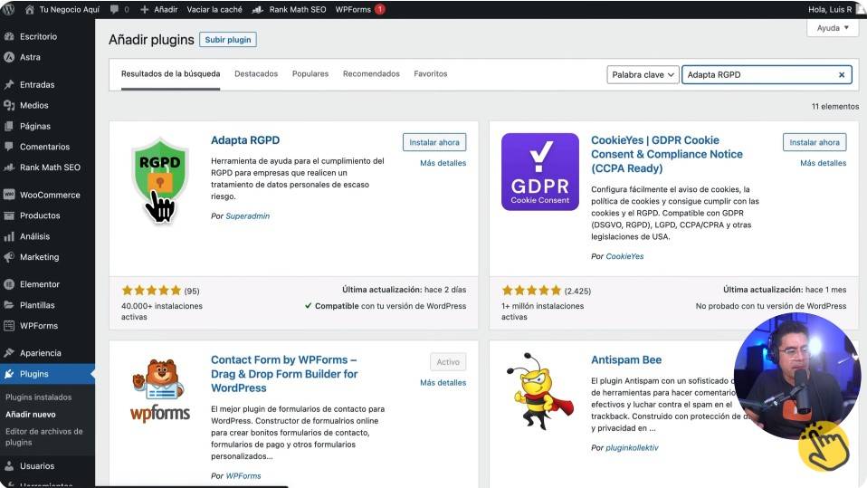Open Plugins instalados submenu item
The width and height of the screenshot is (867, 488).
pyautogui.click(x=39, y=397)
